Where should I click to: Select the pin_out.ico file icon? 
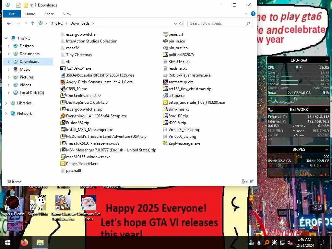click(165, 48)
